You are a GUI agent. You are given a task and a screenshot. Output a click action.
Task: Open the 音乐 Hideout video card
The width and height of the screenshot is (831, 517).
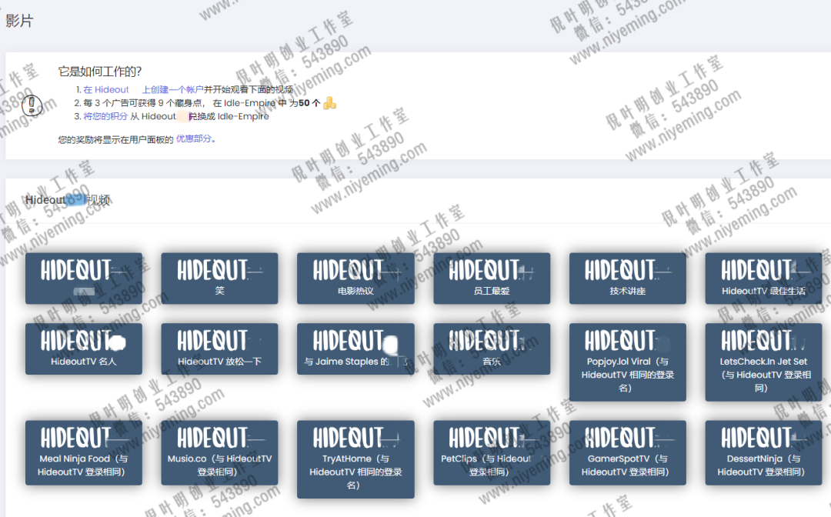pos(492,349)
